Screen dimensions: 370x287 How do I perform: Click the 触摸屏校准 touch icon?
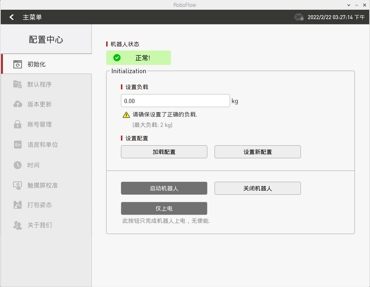point(18,185)
